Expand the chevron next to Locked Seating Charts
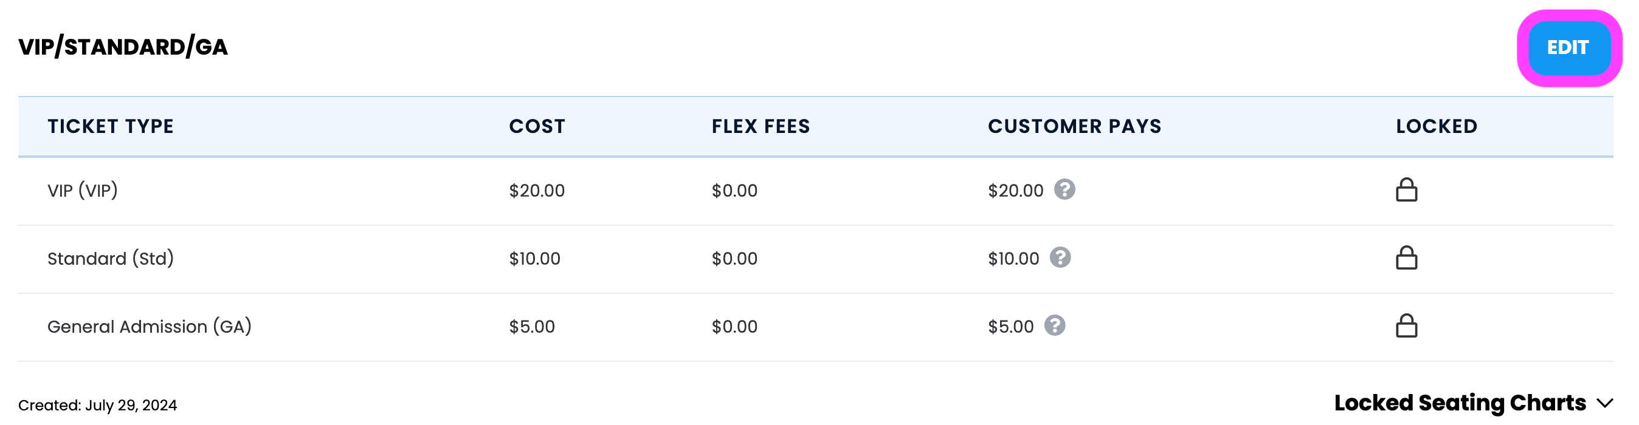 pyautogui.click(x=1606, y=403)
